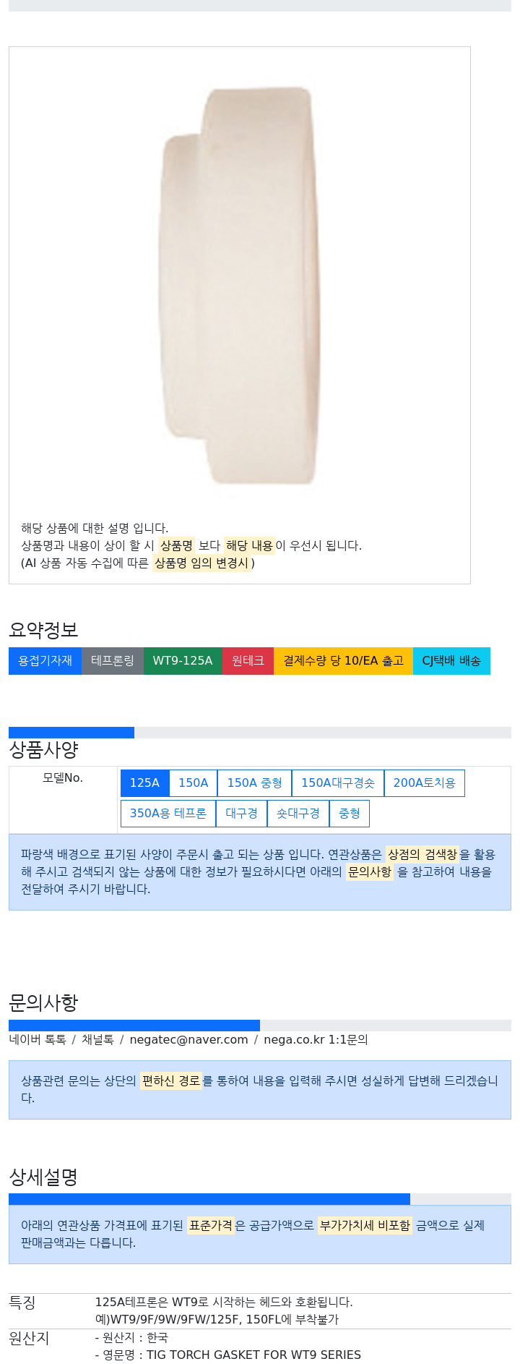Select the 중형 model option
This screenshot has height=1364, width=520.
tap(349, 813)
